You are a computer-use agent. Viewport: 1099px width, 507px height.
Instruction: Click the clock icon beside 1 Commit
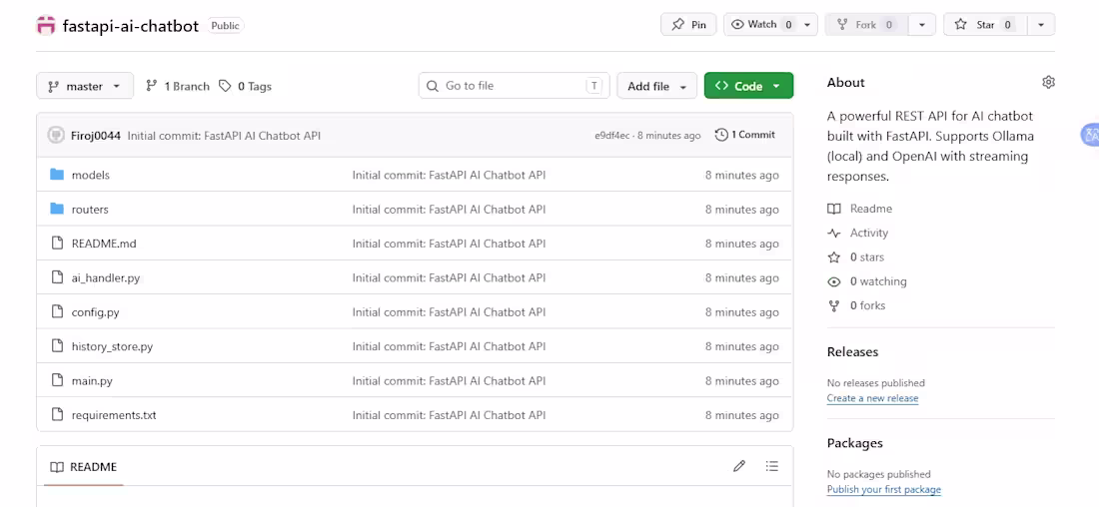tap(721, 135)
